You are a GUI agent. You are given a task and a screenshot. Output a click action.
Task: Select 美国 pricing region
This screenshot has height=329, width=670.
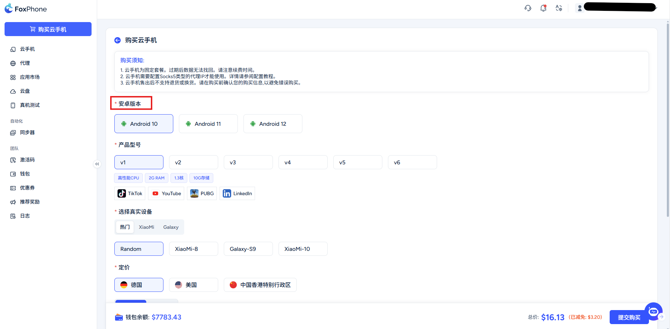pyautogui.click(x=193, y=285)
